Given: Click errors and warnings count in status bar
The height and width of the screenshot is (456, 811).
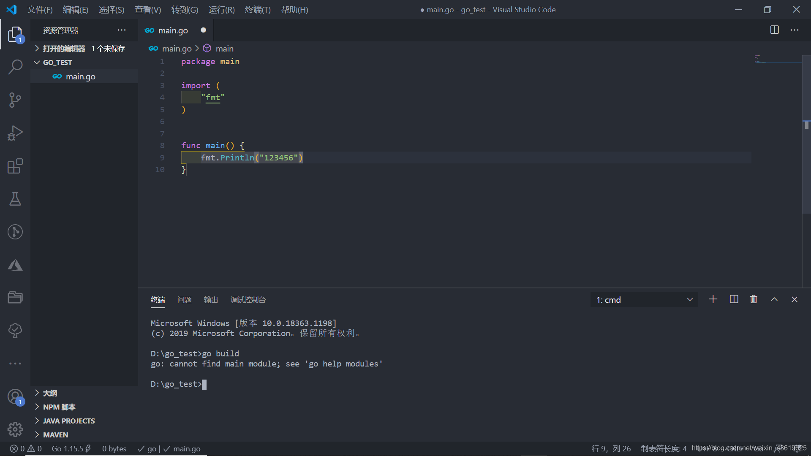Looking at the screenshot, I should 26,448.
